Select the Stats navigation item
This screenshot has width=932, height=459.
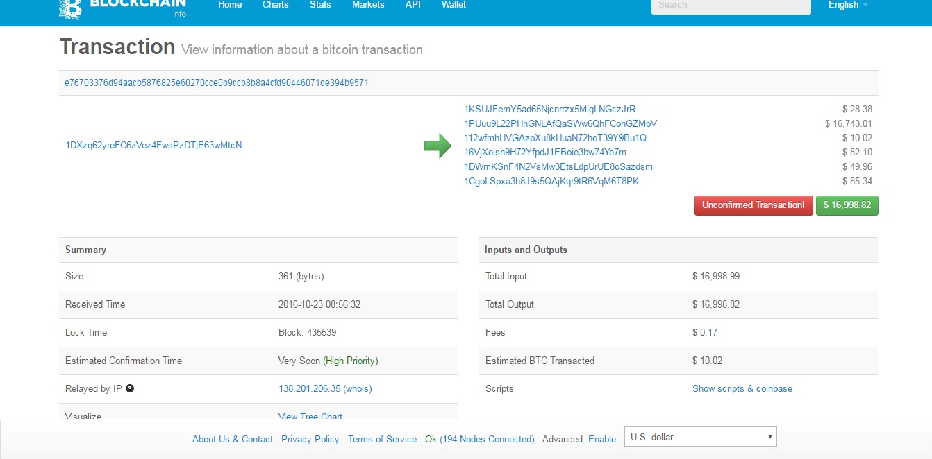tap(320, 5)
